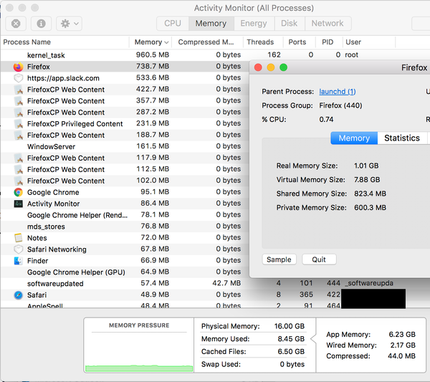
Task: Click the Notes app icon
Action: click(19, 238)
